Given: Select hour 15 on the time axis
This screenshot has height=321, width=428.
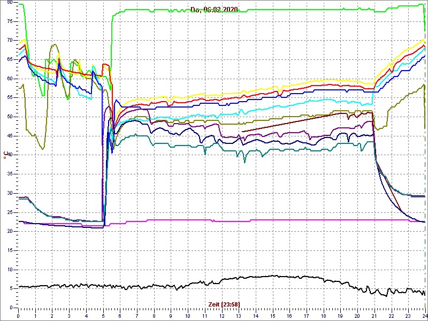Looking at the screenshot, I should click(x=273, y=316).
